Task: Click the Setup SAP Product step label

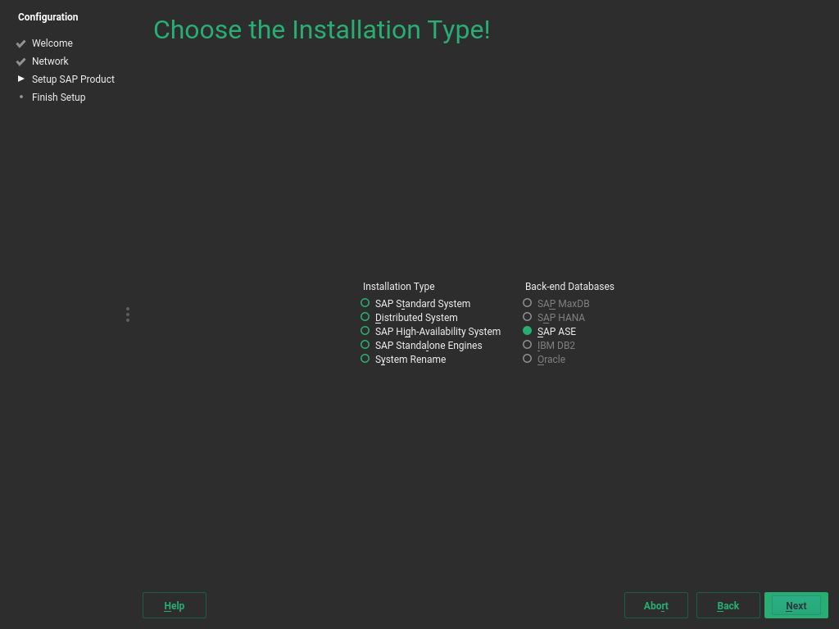Action: point(73,79)
